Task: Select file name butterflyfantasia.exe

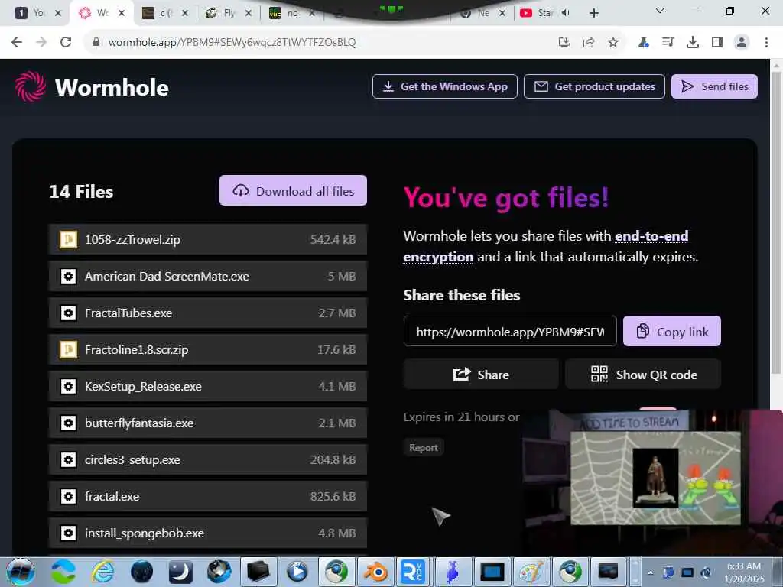Action: pos(139,423)
